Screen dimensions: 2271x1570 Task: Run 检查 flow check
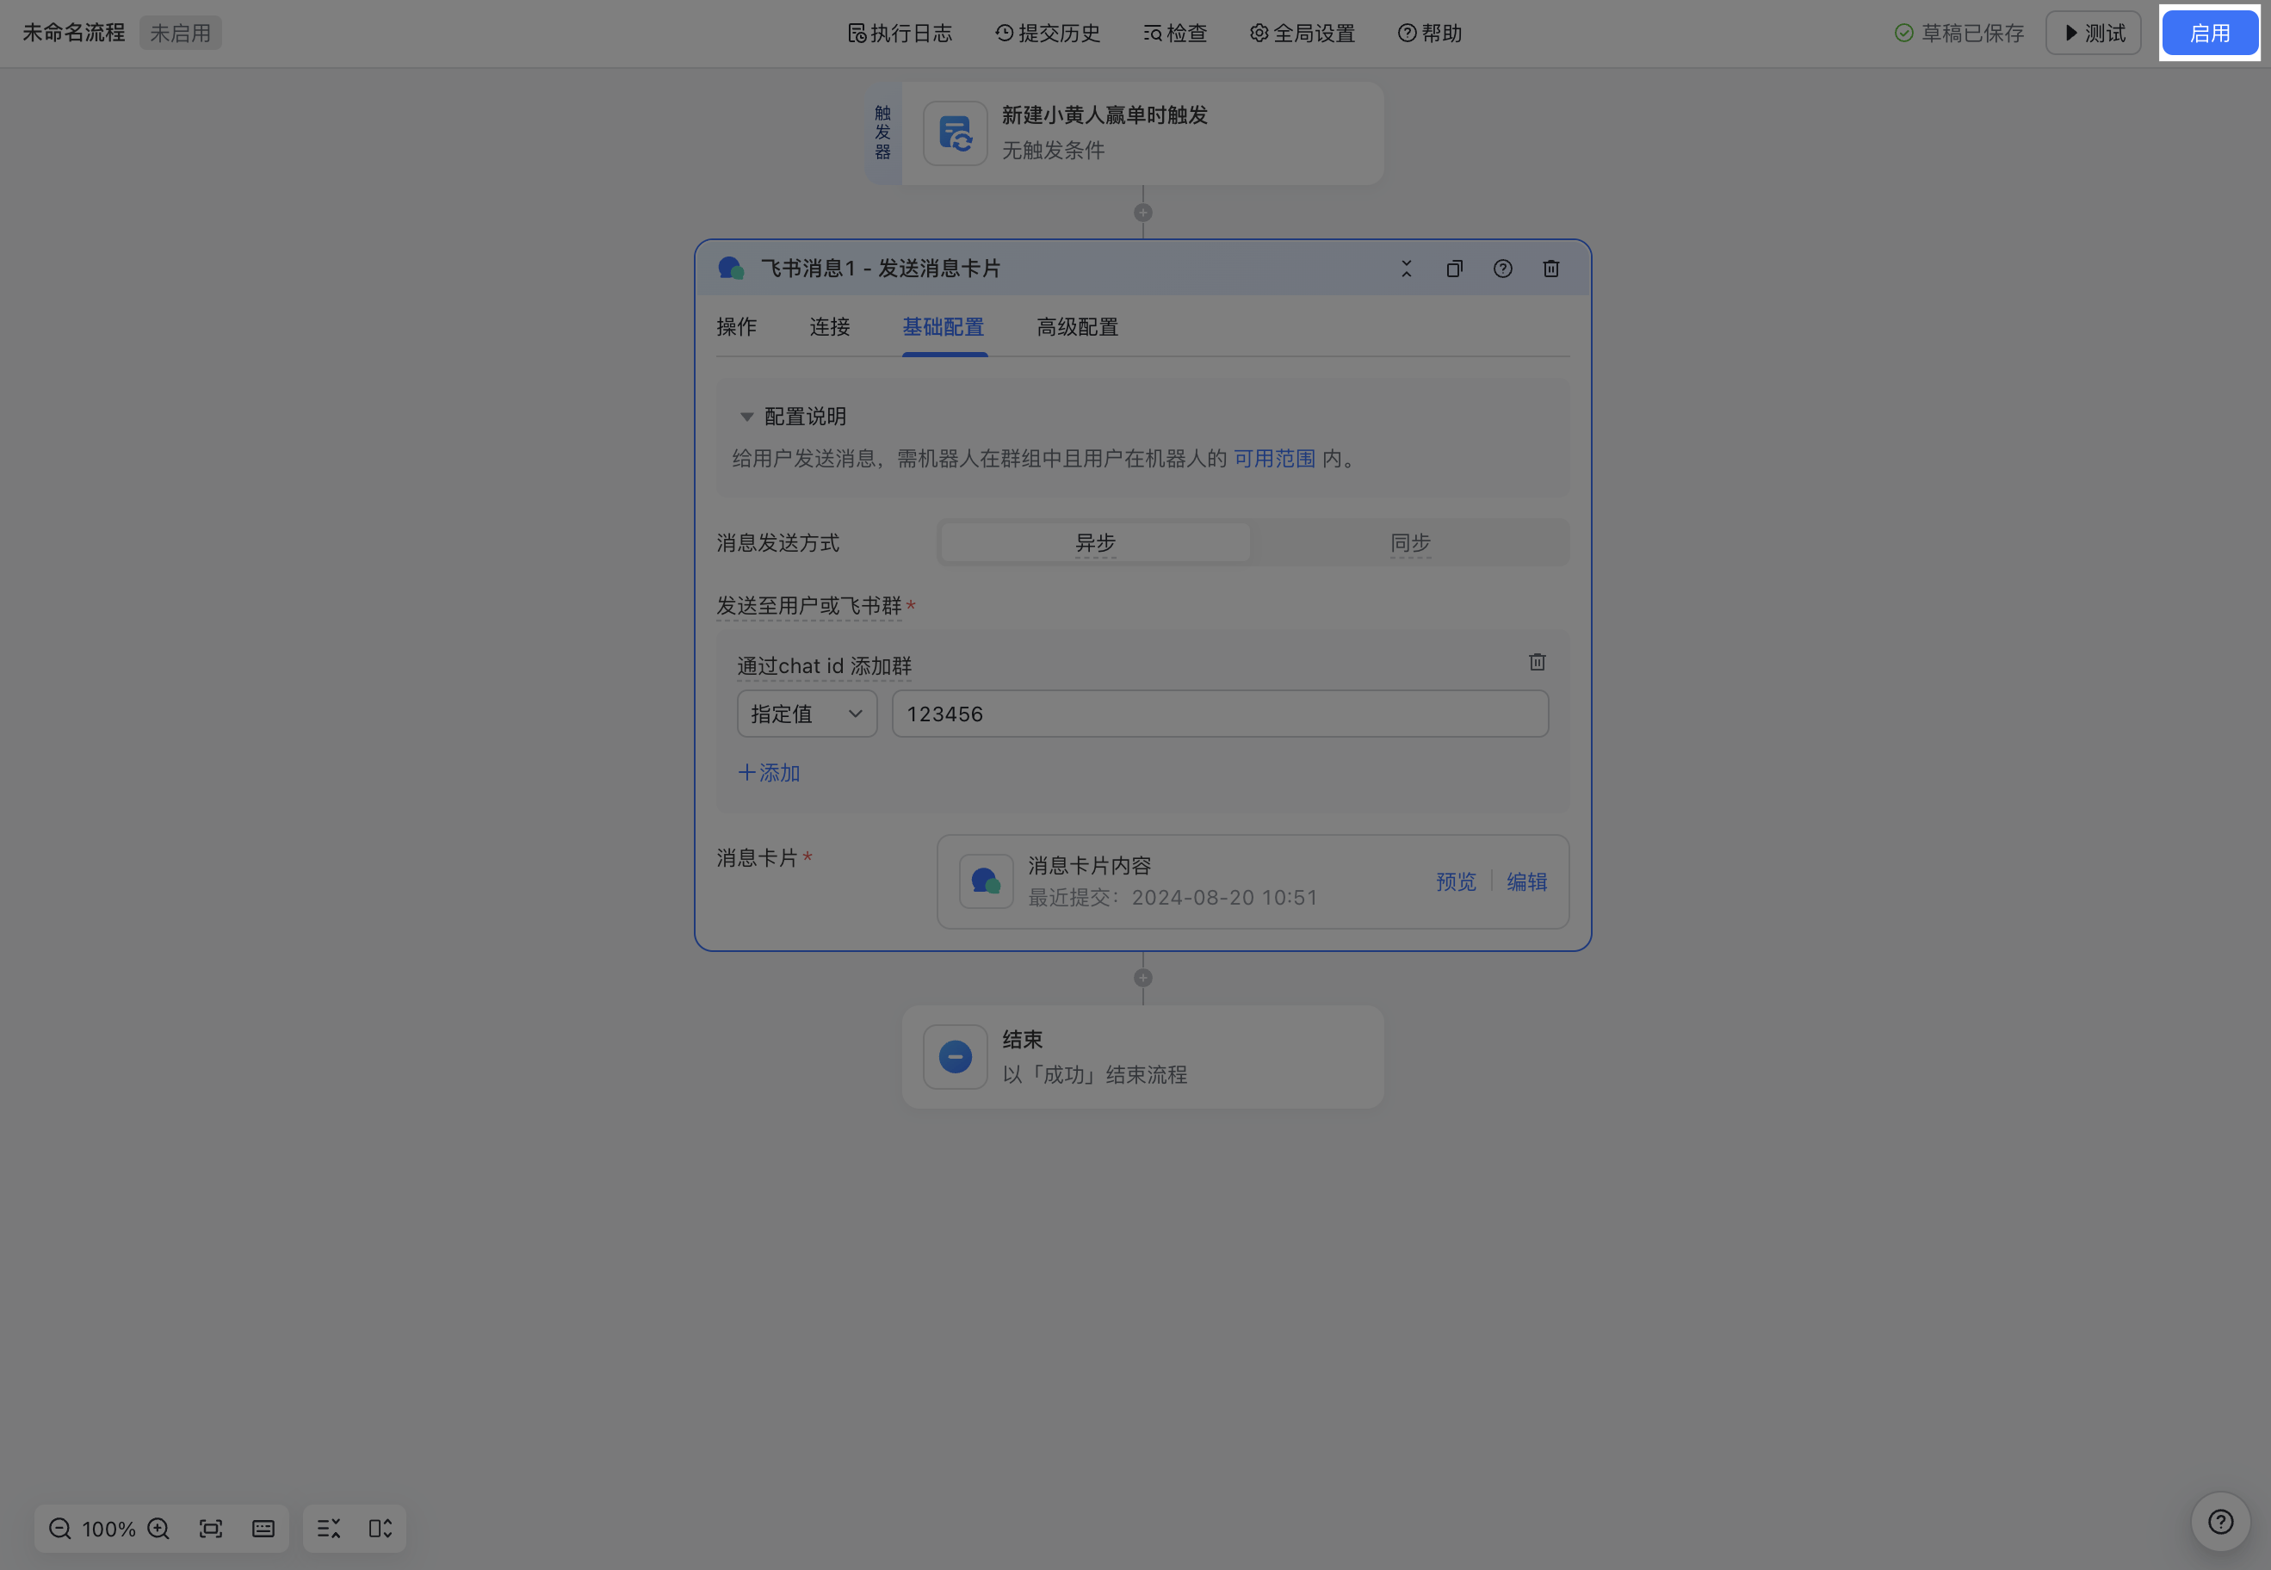[1175, 34]
